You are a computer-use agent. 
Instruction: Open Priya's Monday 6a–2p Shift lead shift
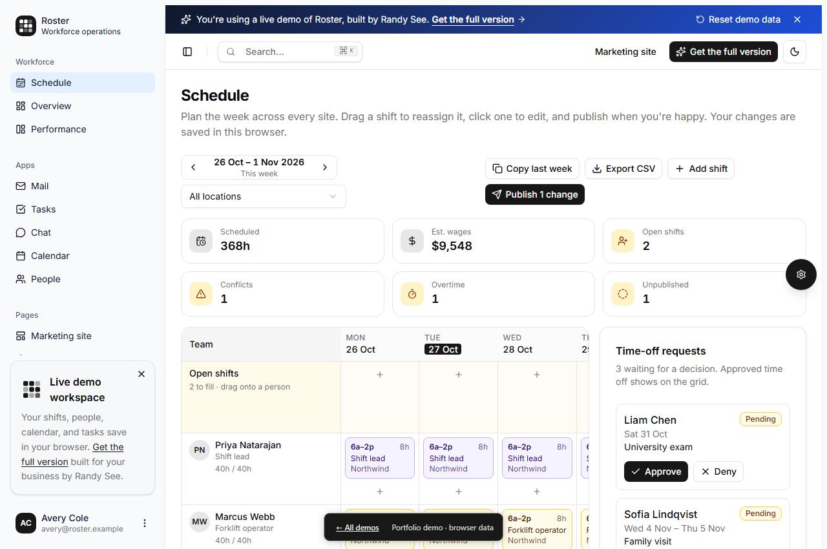pos(380,458)
